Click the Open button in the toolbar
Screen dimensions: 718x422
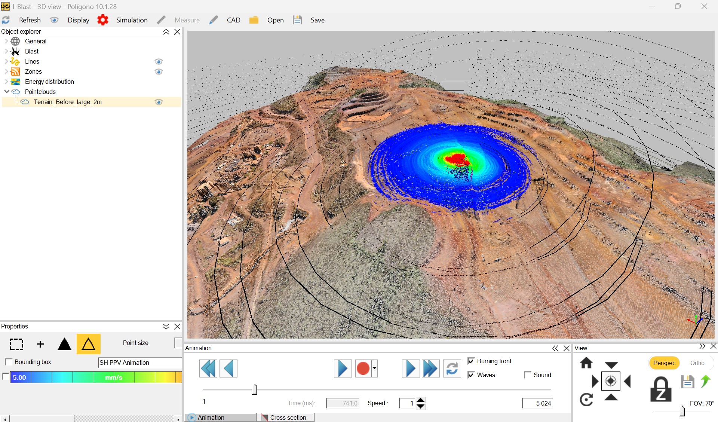276,20
